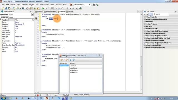Click the Trace Into toolbar icon
Image resolution: width=178 pixels, height=100 pixels.
click(56, 8)
